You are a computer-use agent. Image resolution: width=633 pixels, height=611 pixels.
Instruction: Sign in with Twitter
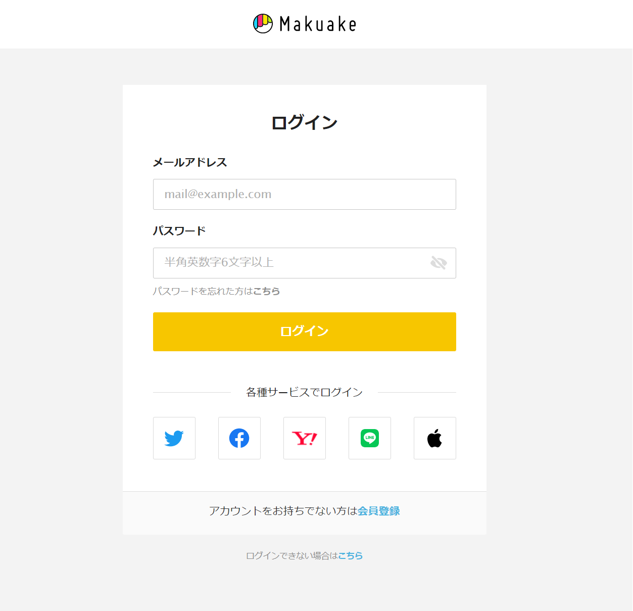pos(174,438)
